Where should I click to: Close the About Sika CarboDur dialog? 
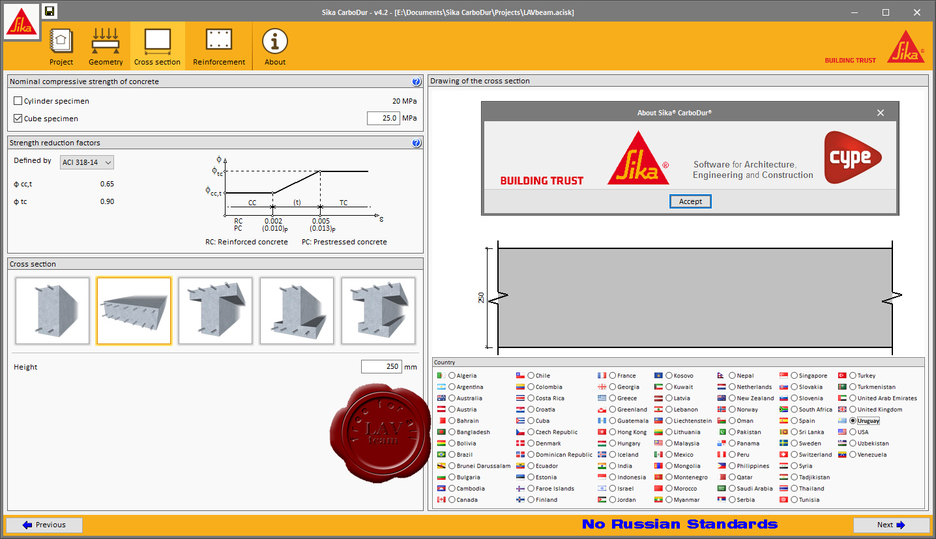coord(881,113)
